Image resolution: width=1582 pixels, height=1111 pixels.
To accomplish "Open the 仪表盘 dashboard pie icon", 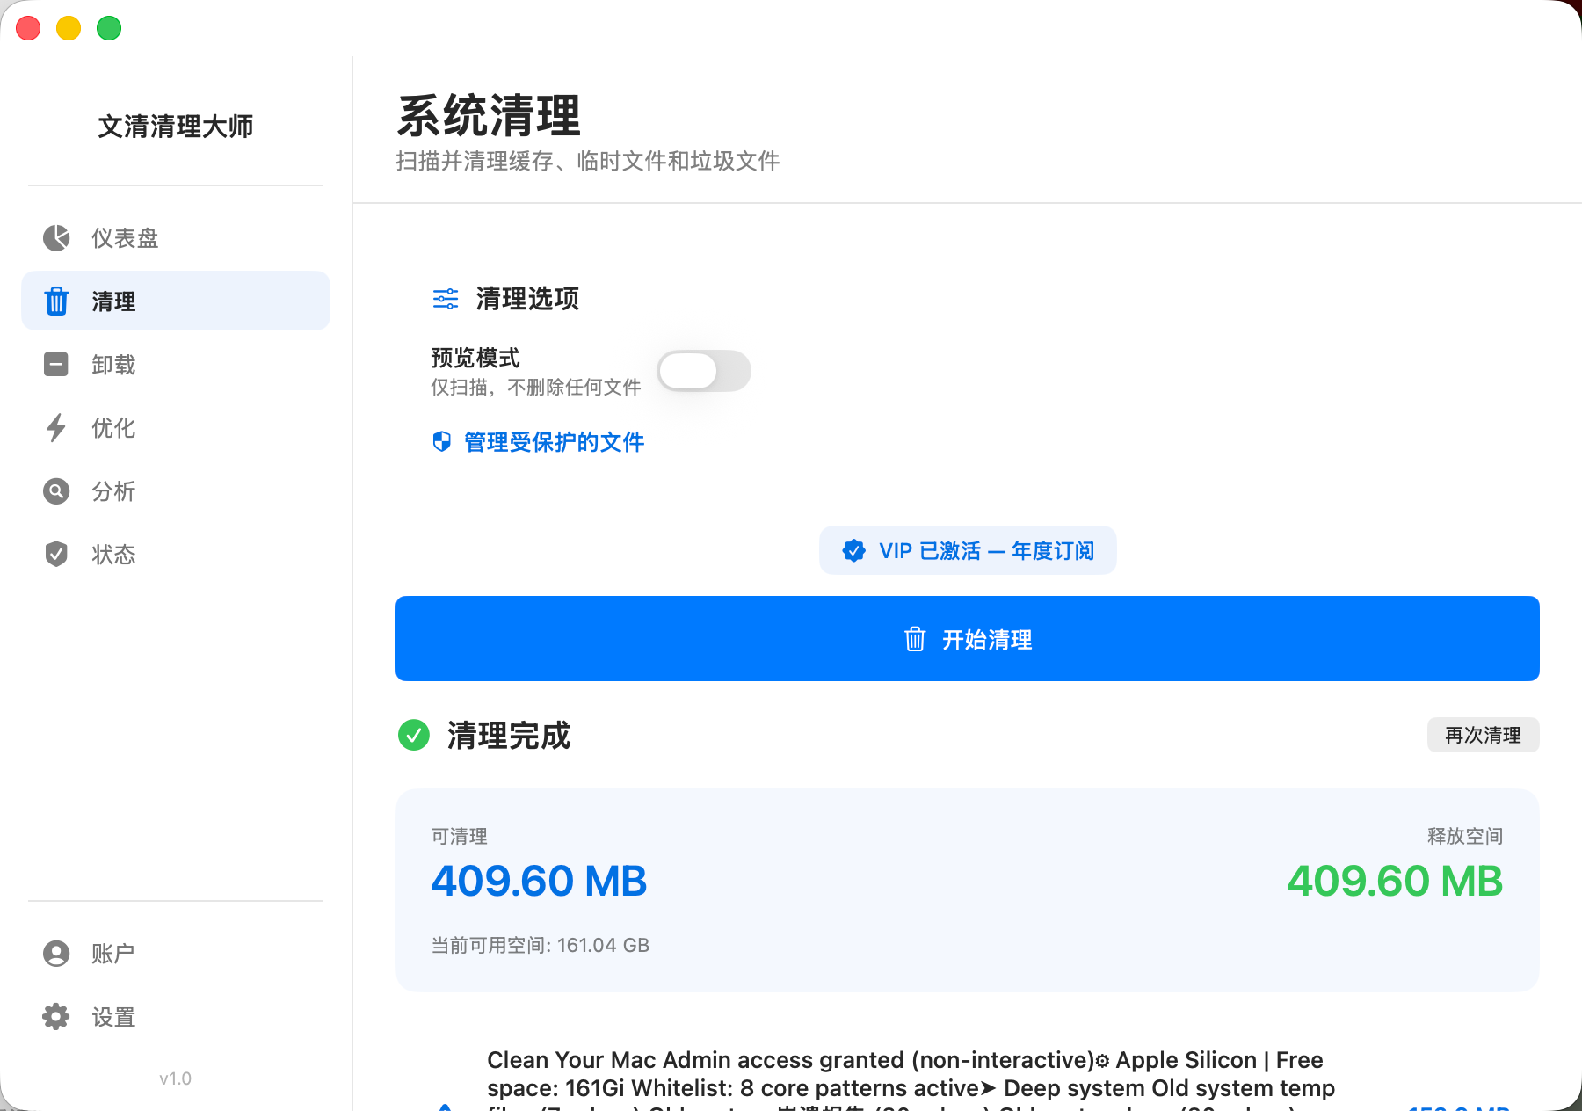I will coord(56,238).
